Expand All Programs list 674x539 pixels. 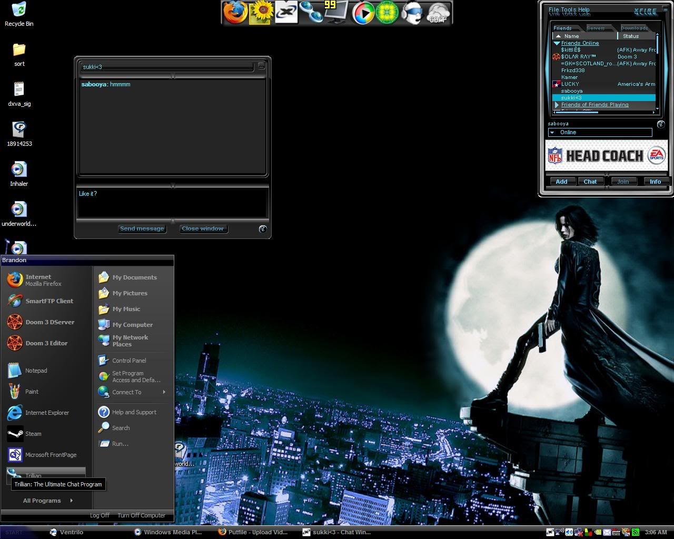(47, 501)
